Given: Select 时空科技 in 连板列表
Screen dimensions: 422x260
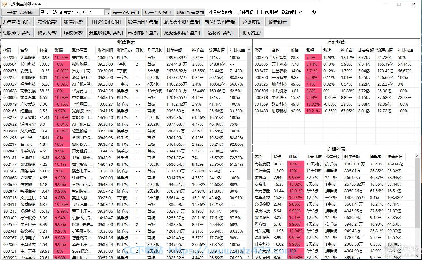Looking at the screenshot, I should [334, 244].
